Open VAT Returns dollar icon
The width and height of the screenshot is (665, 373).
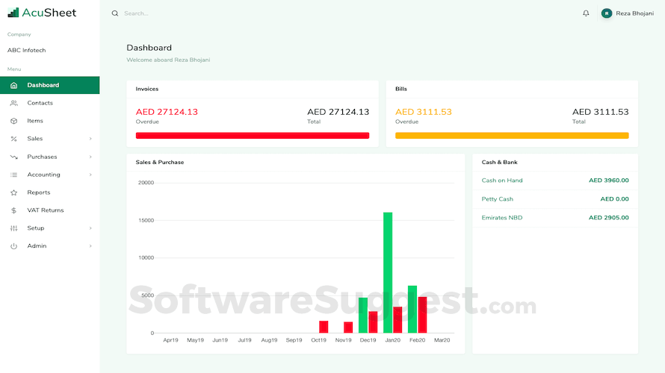pos(13,210)
